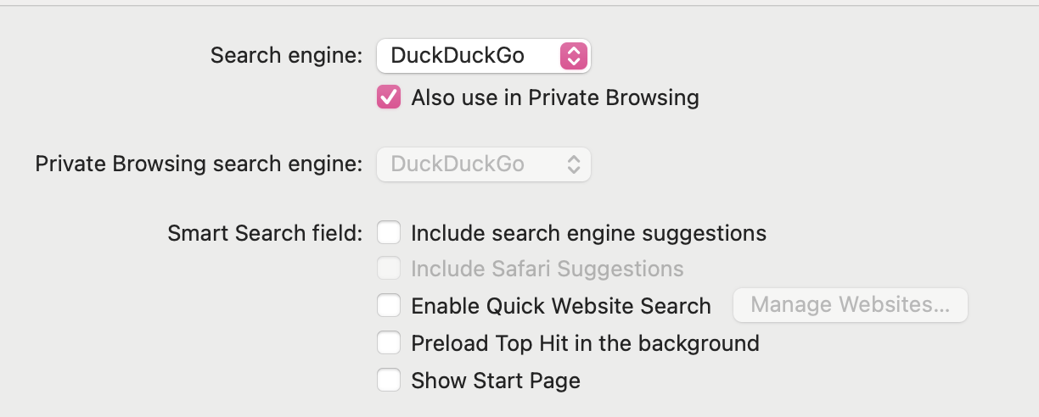Enable the Show Start Page checkbox
The image size is (1039, 417).
tap(389, 381)
